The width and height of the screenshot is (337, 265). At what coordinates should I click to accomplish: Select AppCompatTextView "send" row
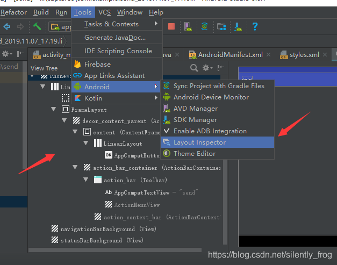pos(152,192)
